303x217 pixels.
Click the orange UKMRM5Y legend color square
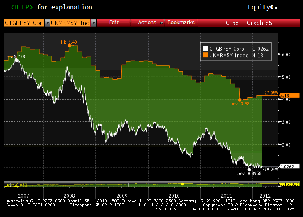(206, 55)
